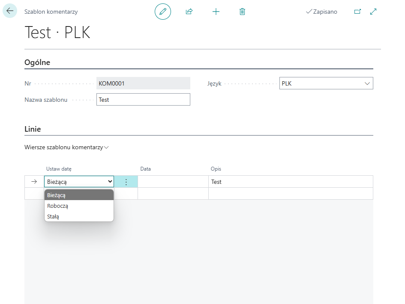Screen dimensions: 405x304
Task: Open page in new window icon
Action: [357, 12]
